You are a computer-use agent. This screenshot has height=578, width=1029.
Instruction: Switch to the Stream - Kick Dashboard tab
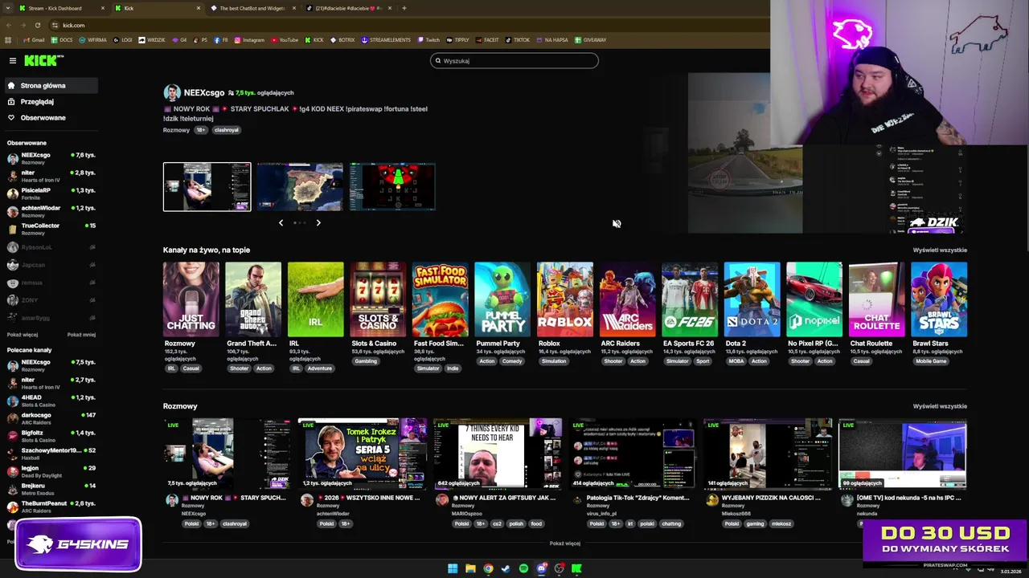[x=60, y=8]
